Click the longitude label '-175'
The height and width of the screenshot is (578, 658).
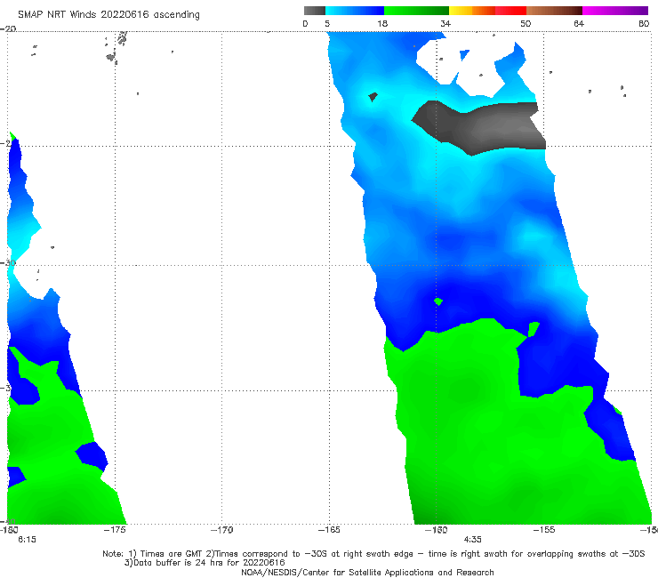click(115, 530)
